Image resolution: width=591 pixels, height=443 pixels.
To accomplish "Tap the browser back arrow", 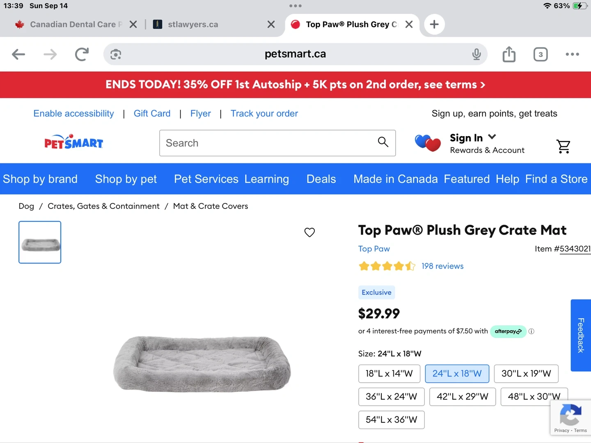I will tap(18, 54).
